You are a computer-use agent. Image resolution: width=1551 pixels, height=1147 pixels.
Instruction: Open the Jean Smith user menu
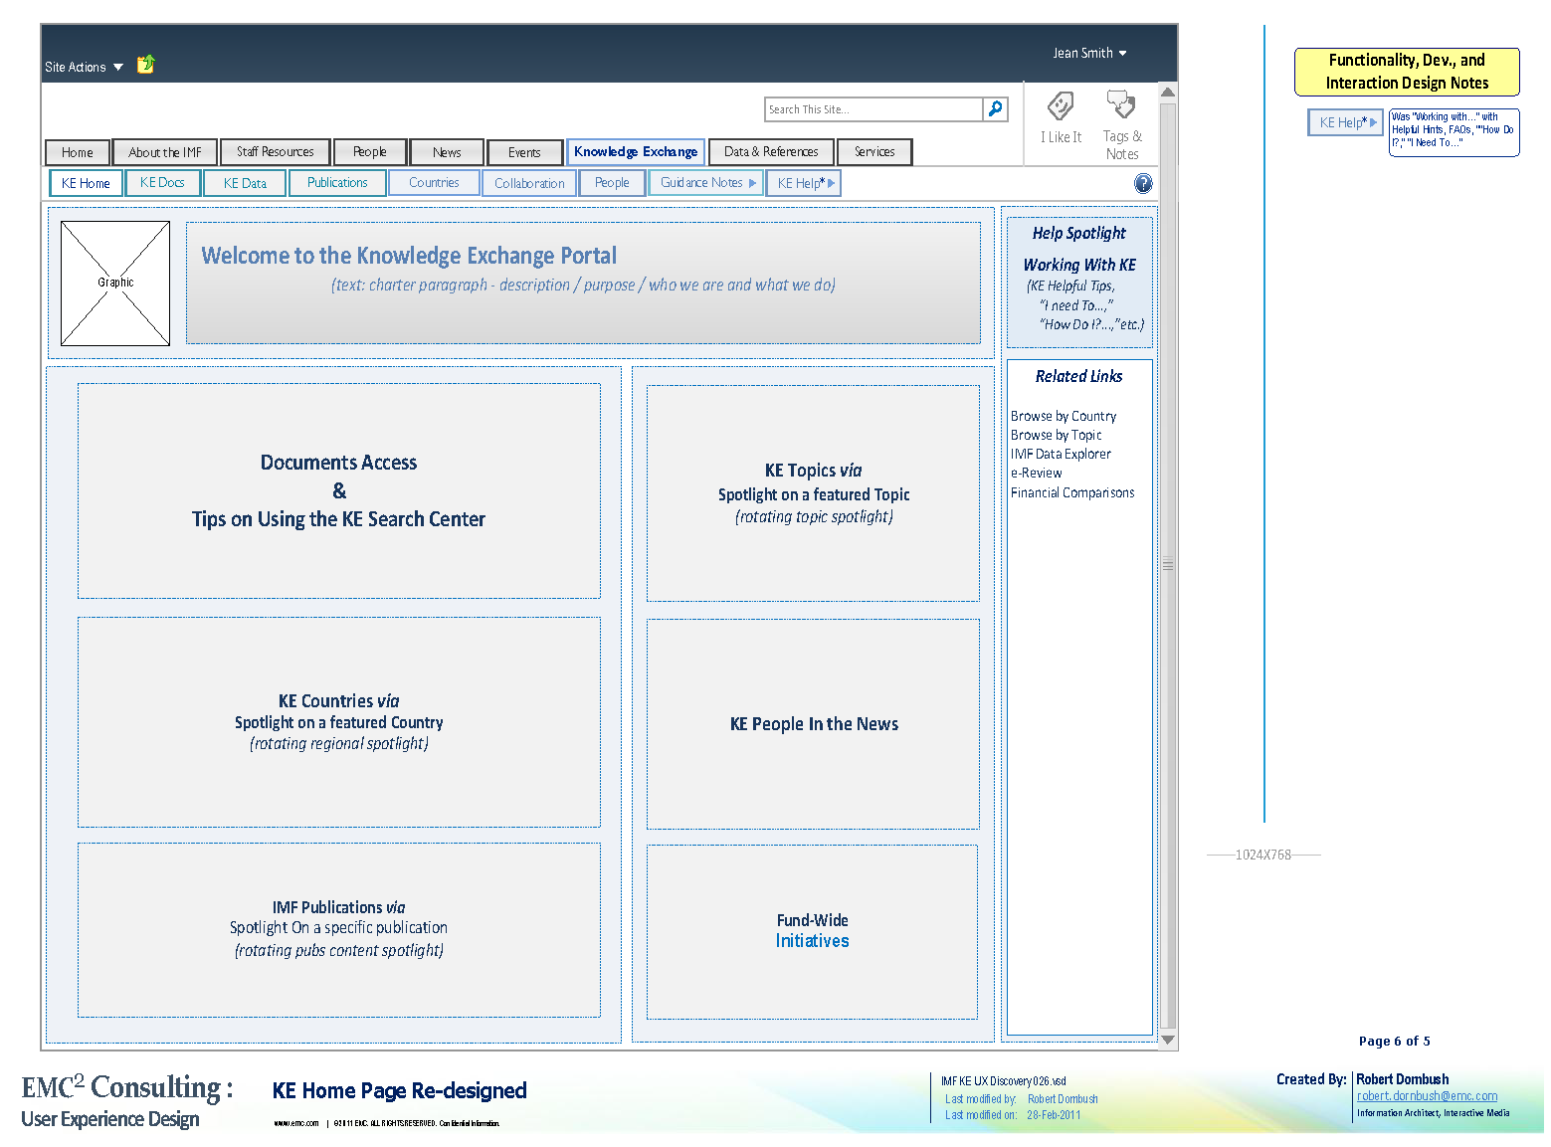point(1089,53)
